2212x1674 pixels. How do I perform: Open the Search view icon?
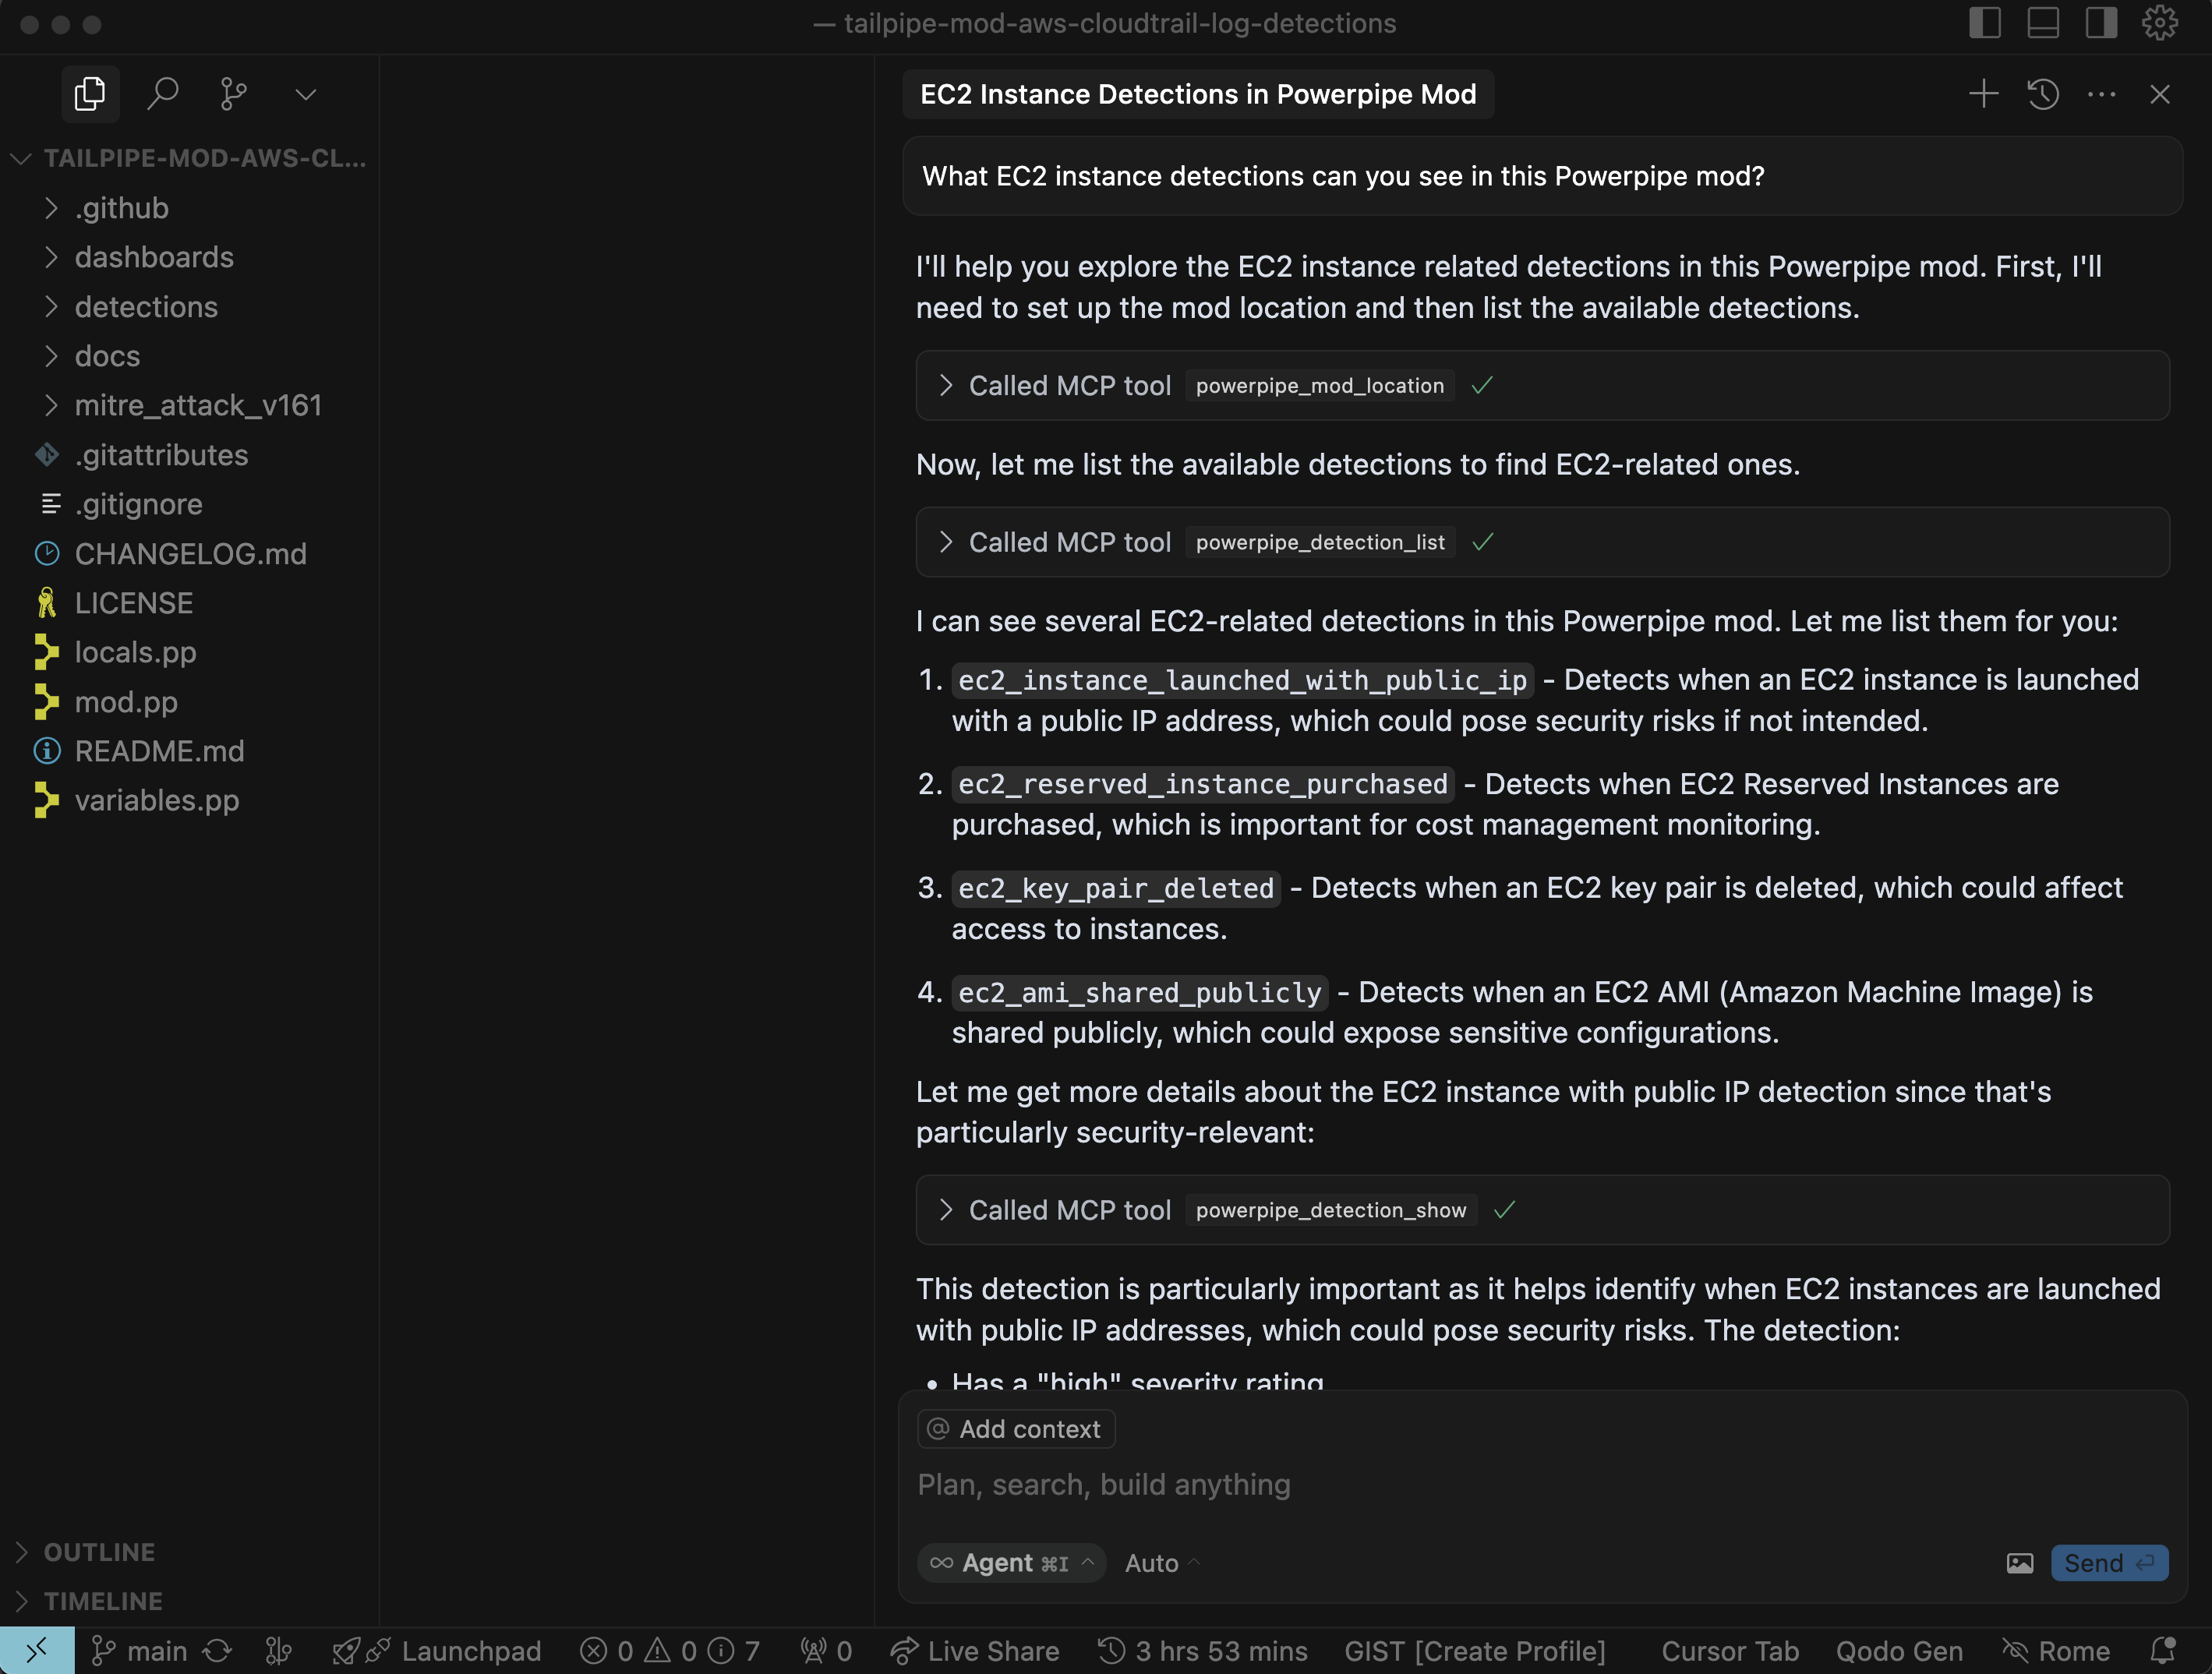(162, 94)
